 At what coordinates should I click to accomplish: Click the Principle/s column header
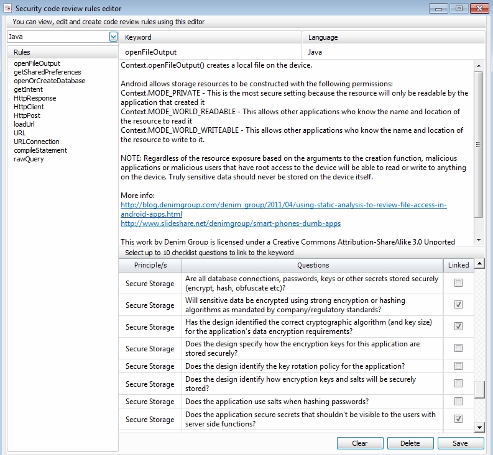pos(150,265)
